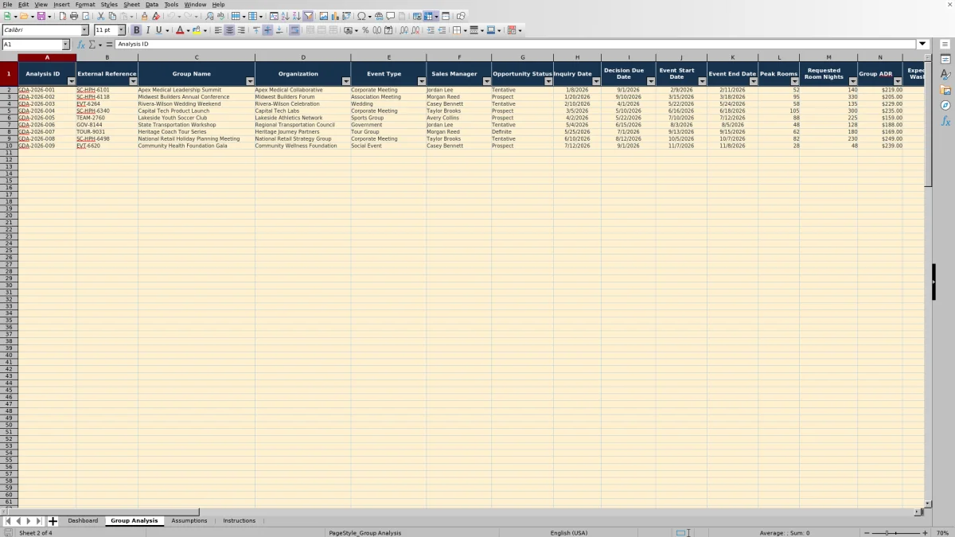This screenshot has height=537, width=955.
Task: Click the Clear Direct Formatting icon
Action: 156,16
